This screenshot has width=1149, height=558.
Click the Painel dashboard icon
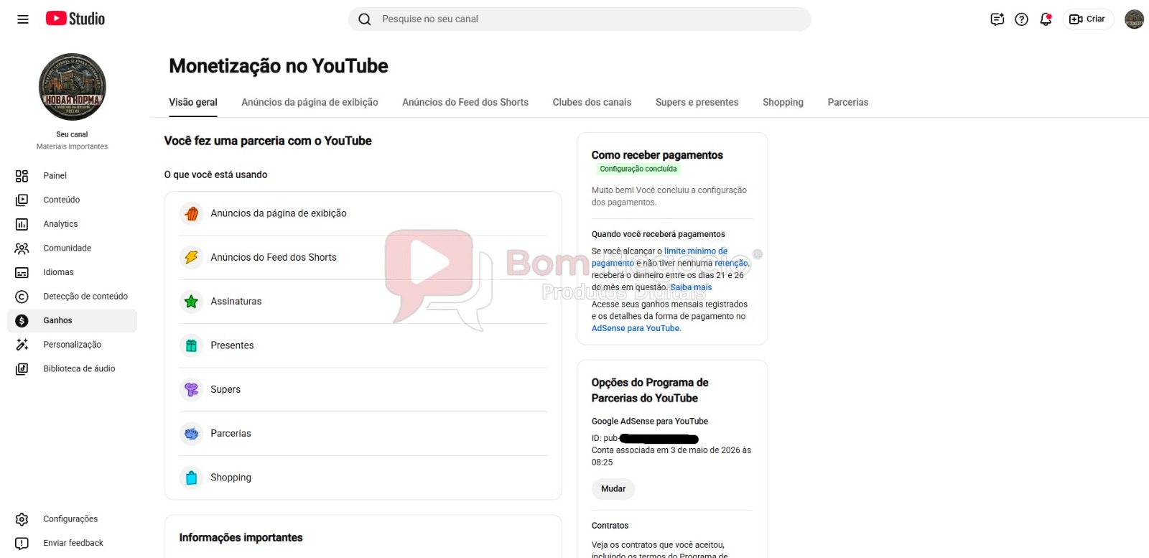point(22,176)
